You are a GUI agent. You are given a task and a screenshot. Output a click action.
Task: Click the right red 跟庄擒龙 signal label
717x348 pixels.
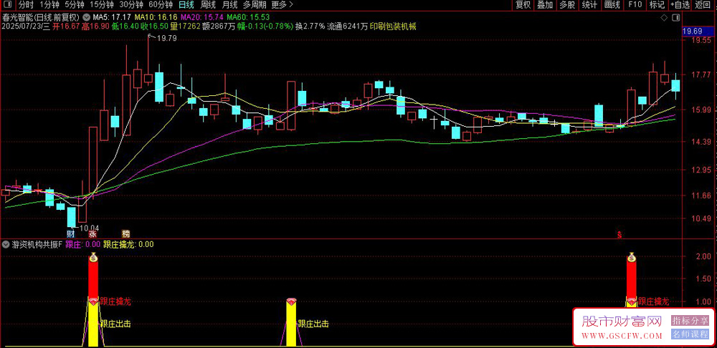pyautogui.click(x=654, y=301)
